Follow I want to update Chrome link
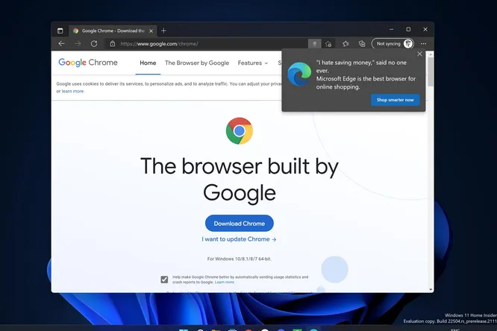The image size is (497, 331). click(x=239, y=239)
